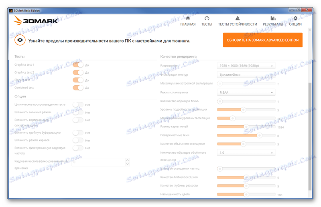This screenshot has height=207, width=321.
Task: Open the Главная home icon
Action: 188,18
